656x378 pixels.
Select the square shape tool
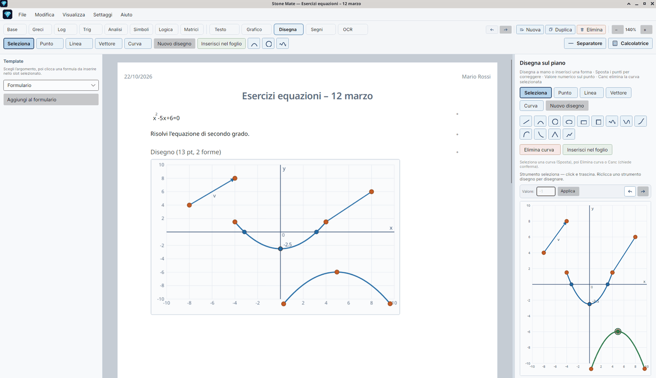pyautogui.click(x=597, y=122)
